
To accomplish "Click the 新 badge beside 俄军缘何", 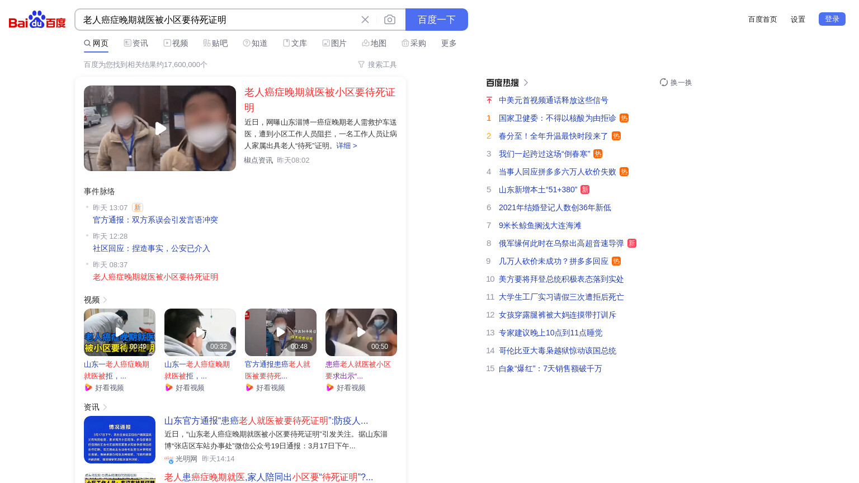I will click(632, 243).
